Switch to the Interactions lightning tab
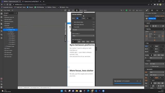The height and width of the screenshot is (93, 165). pyautogui.click(x=162, y=10)
